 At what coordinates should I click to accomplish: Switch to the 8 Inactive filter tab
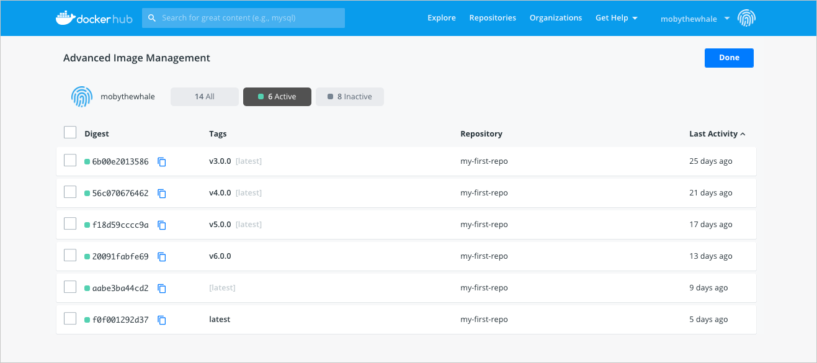pyautogui.click(x=349, y=96)
